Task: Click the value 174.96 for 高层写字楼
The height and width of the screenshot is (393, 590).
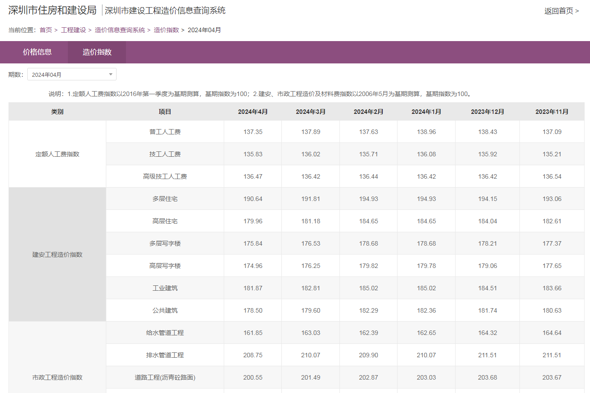Action: pos(253,266)
